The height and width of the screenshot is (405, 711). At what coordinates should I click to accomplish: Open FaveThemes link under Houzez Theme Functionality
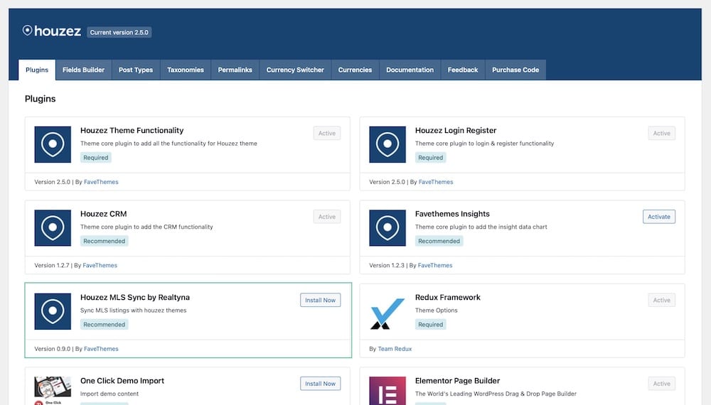click(x=101, y=182)
